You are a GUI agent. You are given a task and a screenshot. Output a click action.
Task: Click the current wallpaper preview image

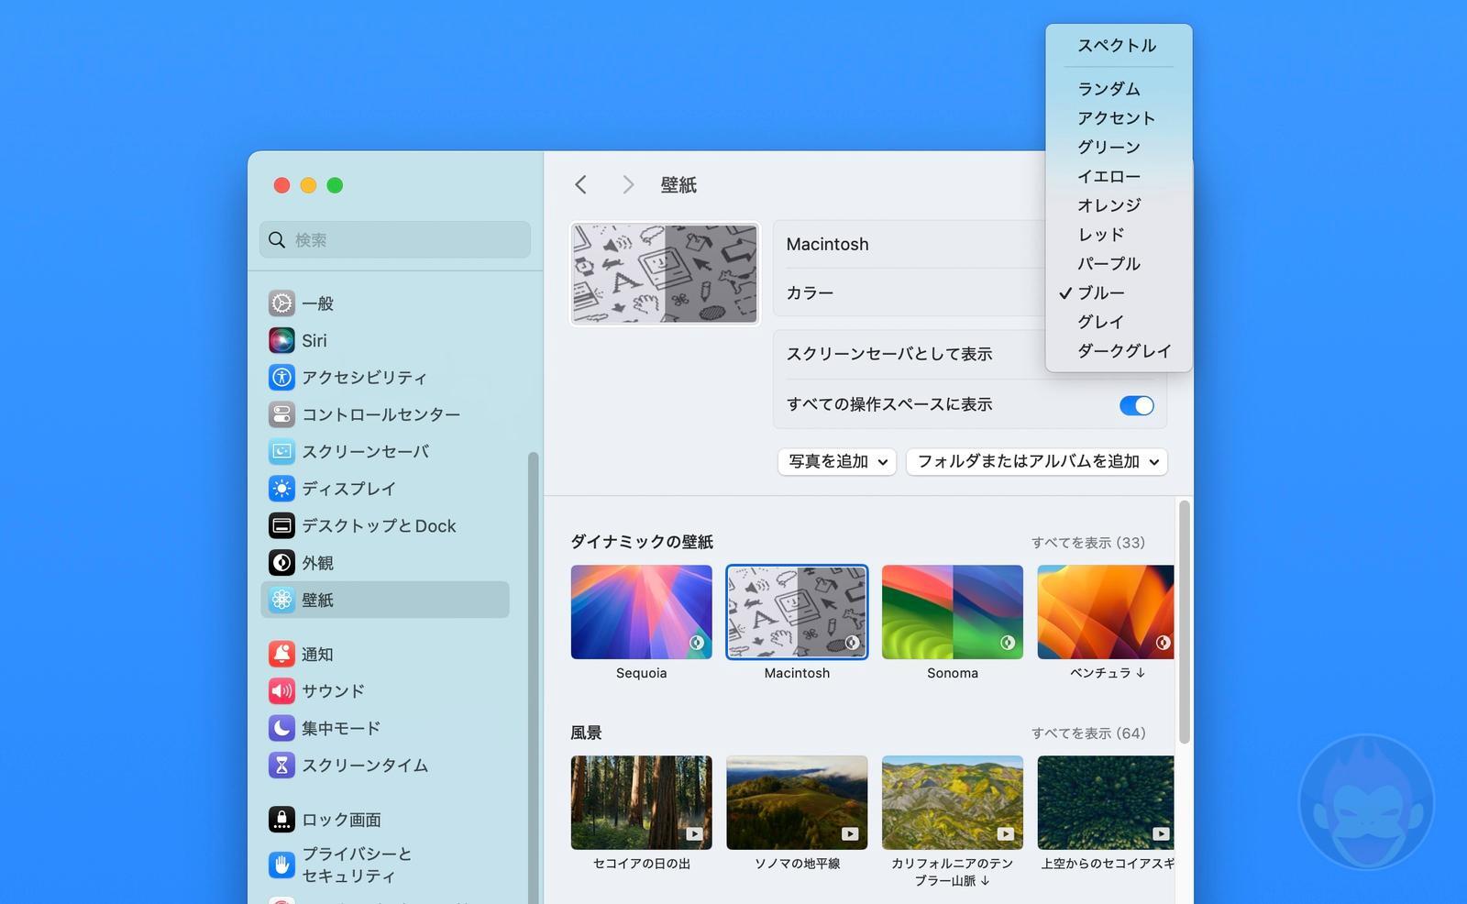point(665,273)
